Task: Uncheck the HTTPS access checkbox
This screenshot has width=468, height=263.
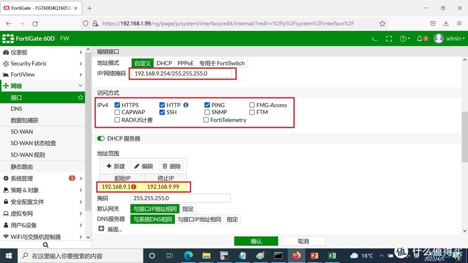Action: click(x=117, y=105)
